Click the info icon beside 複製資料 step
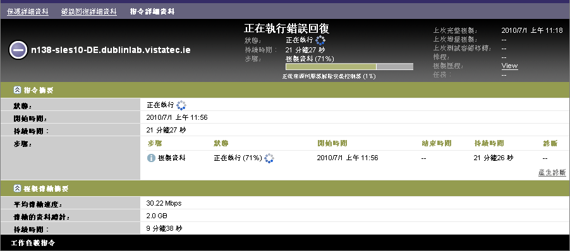Viewport: 570px width, 251px height. (x=151, y=158)
